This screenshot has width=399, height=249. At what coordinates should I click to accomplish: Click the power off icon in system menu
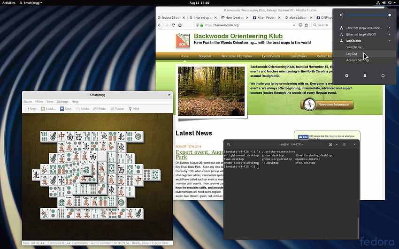tap(383, 75)
